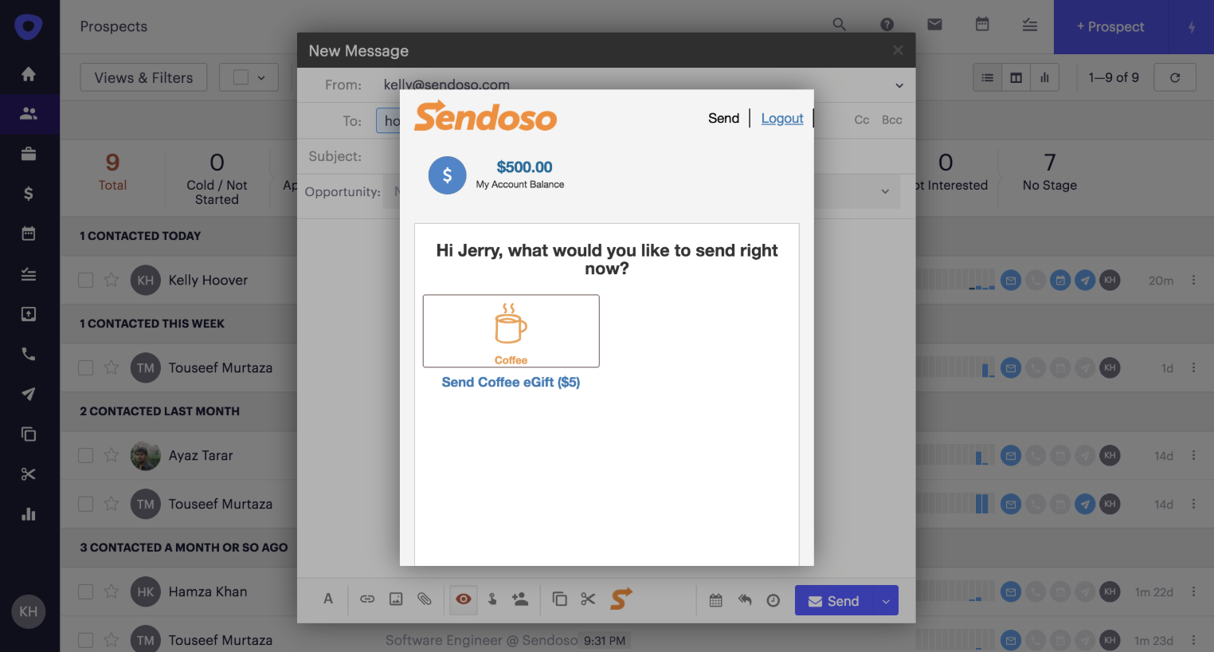The image size is (1214, 652).
Task: Insert image in message toolbar
Action: (x=396, y=599)
